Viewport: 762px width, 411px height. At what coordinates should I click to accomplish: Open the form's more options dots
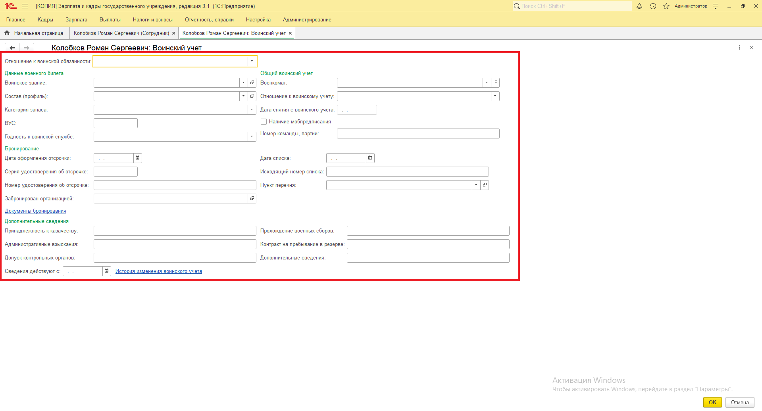click(739, 48)
